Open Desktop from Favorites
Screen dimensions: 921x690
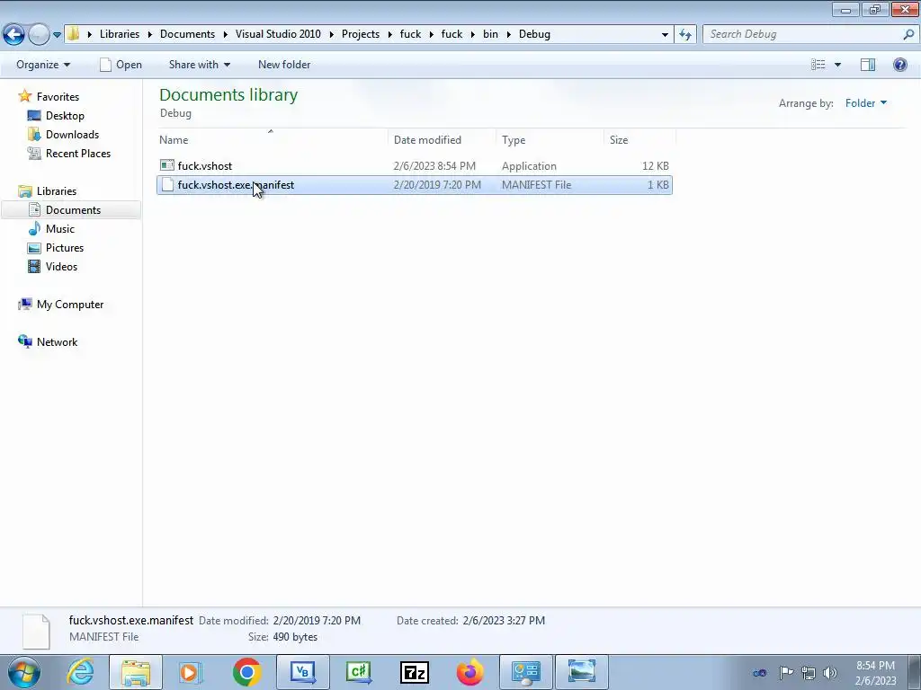(65, 116)
